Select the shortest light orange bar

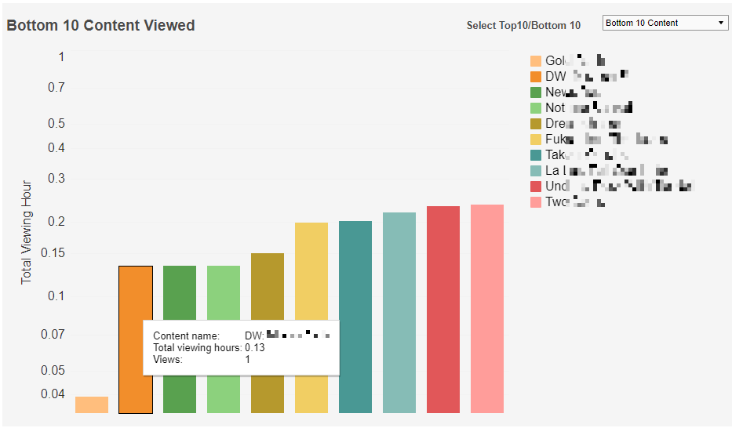[92, 404]
